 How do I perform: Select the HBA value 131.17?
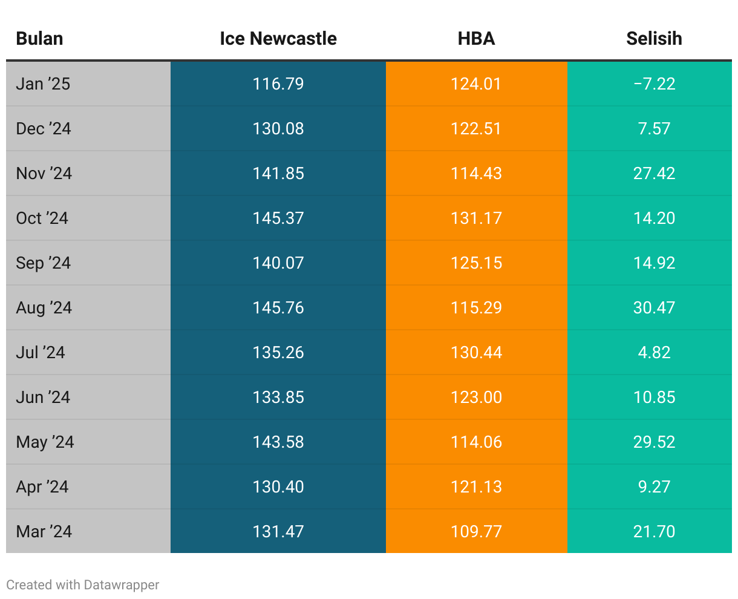pyautogui.click(x=476, y=218)
